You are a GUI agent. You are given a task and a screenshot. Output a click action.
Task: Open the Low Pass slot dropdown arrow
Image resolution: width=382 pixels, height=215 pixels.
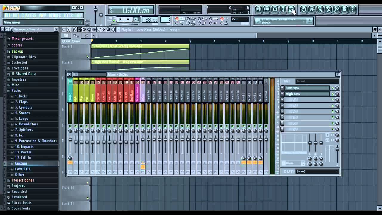point(282,88)
